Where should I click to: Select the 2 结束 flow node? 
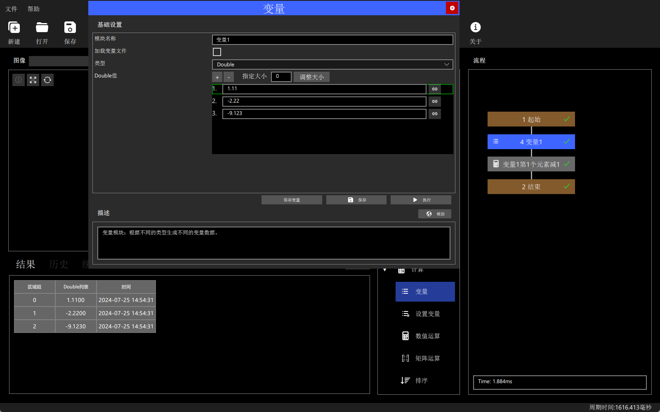point(531,187)
